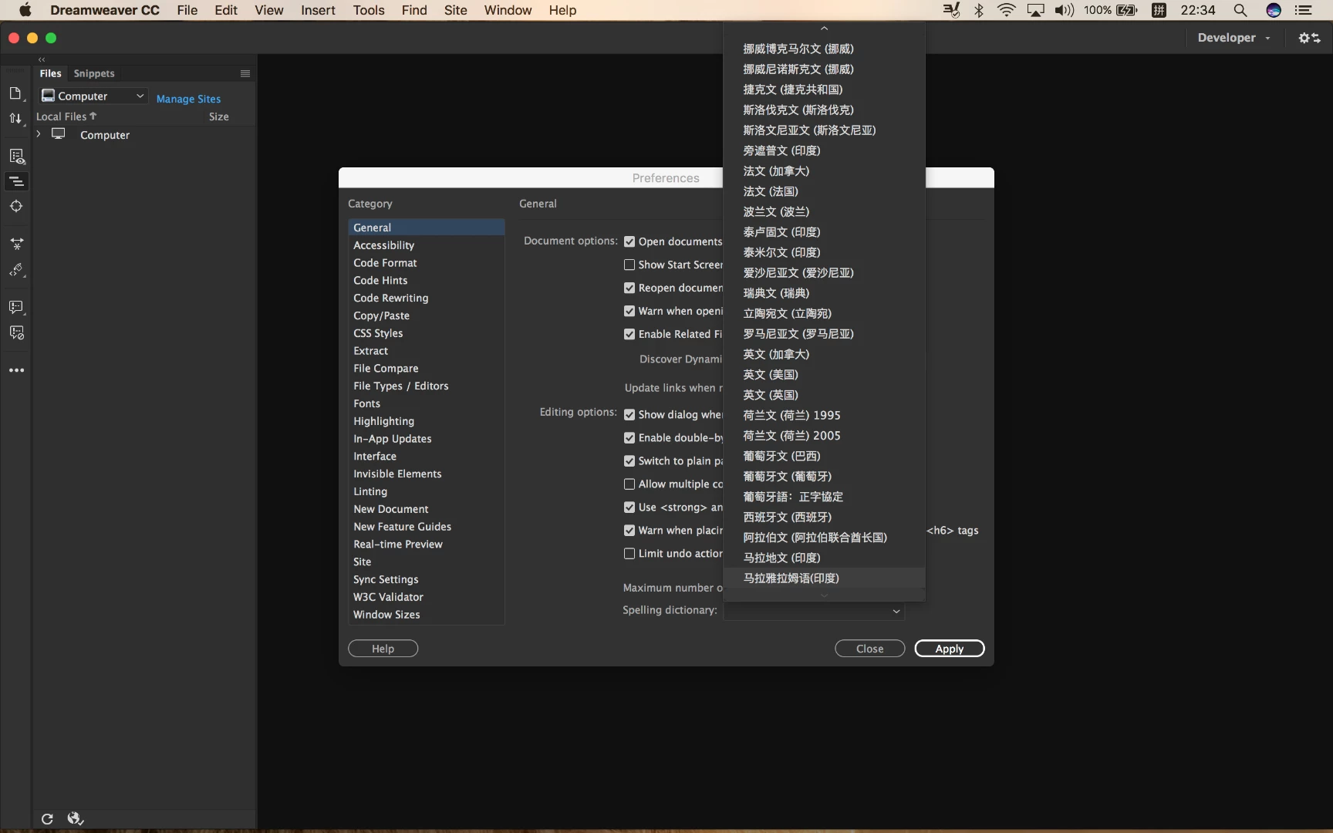
Task: Sort by Local Files column header
Action: tap(66, 116)
